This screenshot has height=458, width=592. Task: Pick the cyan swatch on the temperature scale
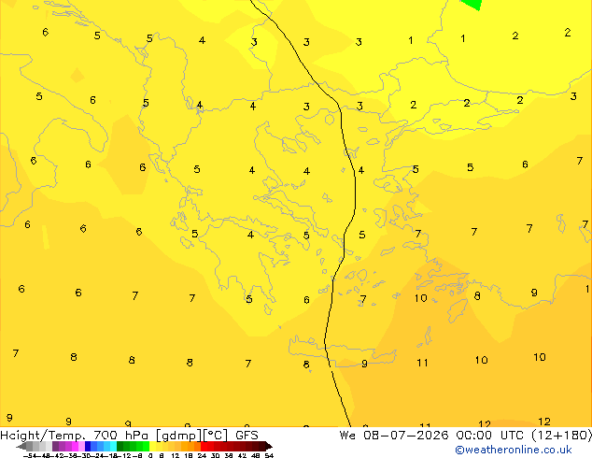click(113, 446)
